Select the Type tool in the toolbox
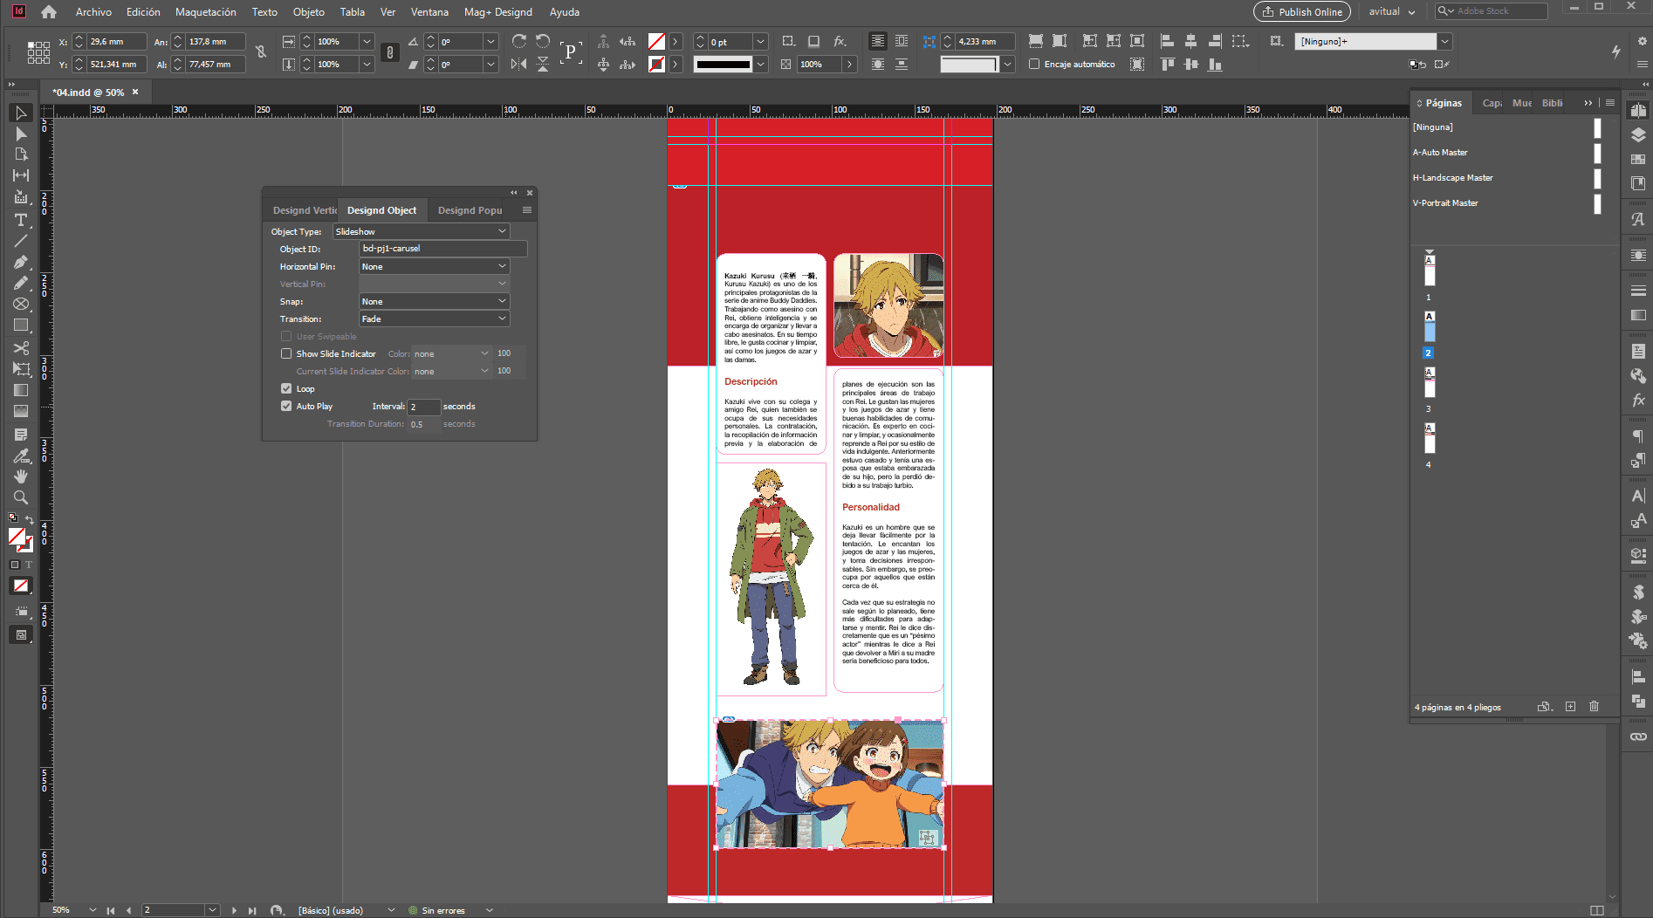The height and width of the screenshot is (918, 1653). (x=21, y=220)
